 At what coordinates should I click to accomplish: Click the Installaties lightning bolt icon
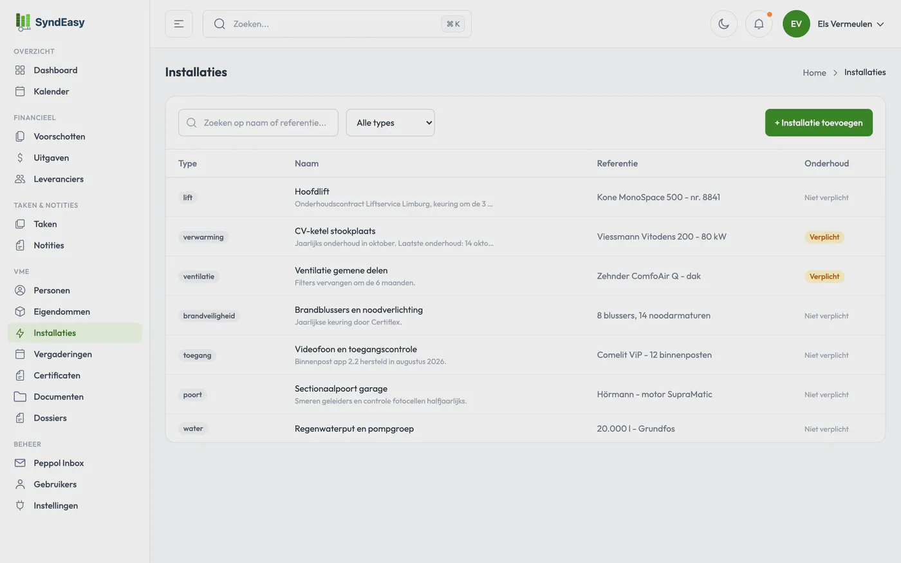point(20,333)
